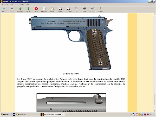Viewport: 156px width, 117px height.
Task: Go to Next page with green down arrow
Action: click(28, 10)
